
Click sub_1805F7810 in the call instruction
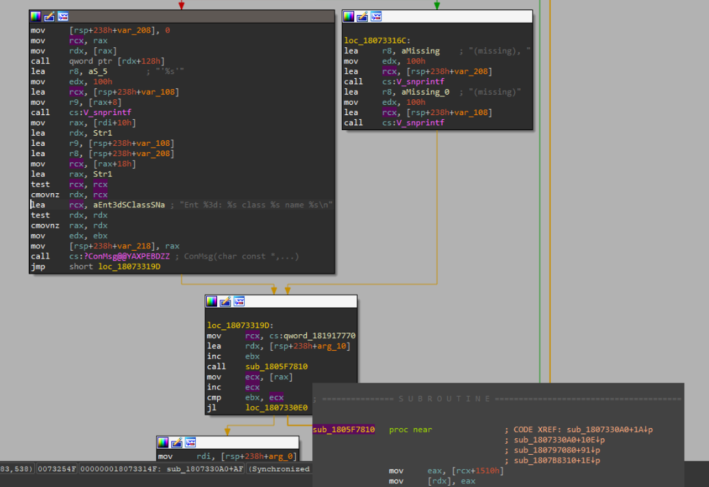[x=276, y=366]
